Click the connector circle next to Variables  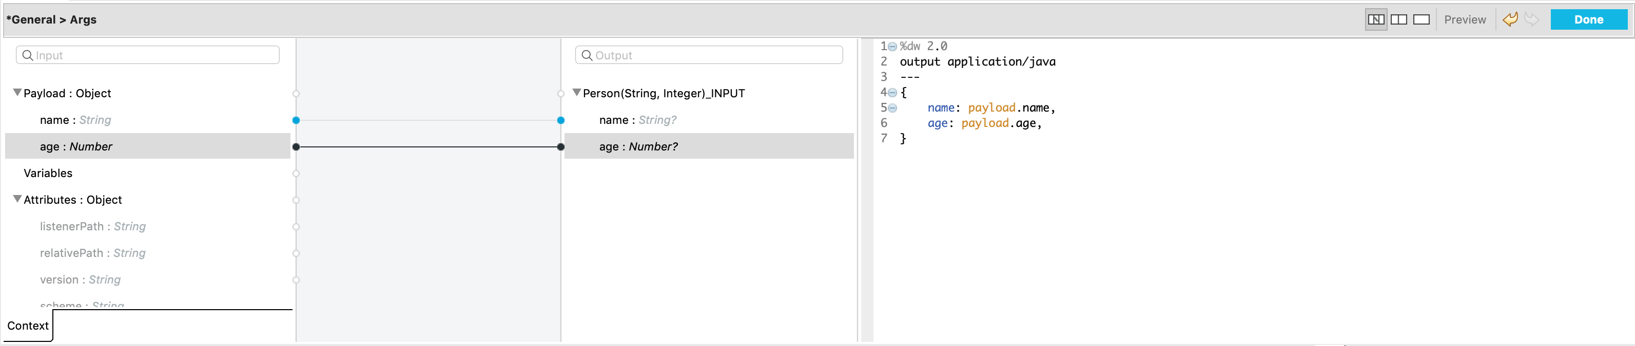coord(296,174)
